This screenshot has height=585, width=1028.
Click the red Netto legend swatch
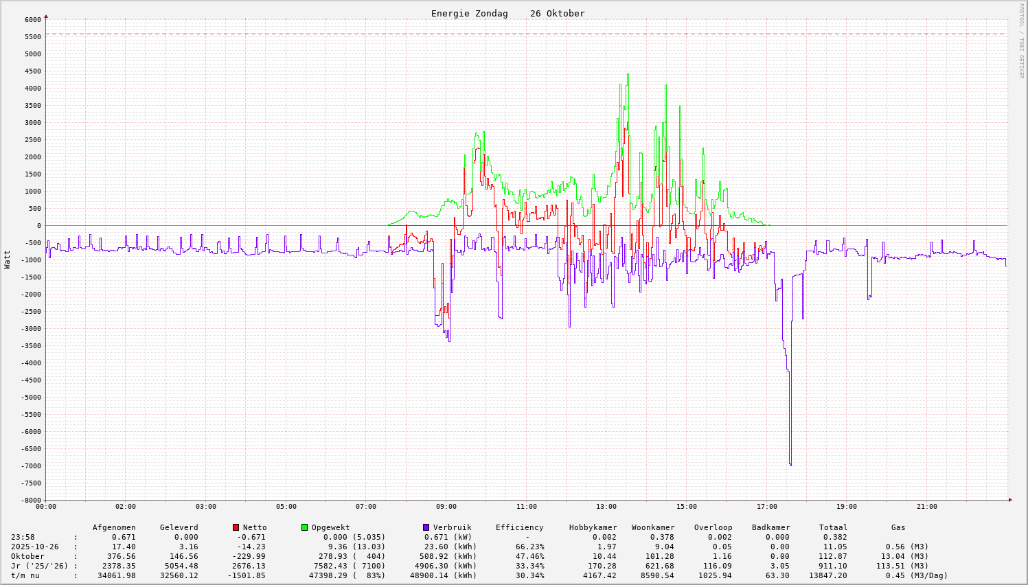[236, 527]
